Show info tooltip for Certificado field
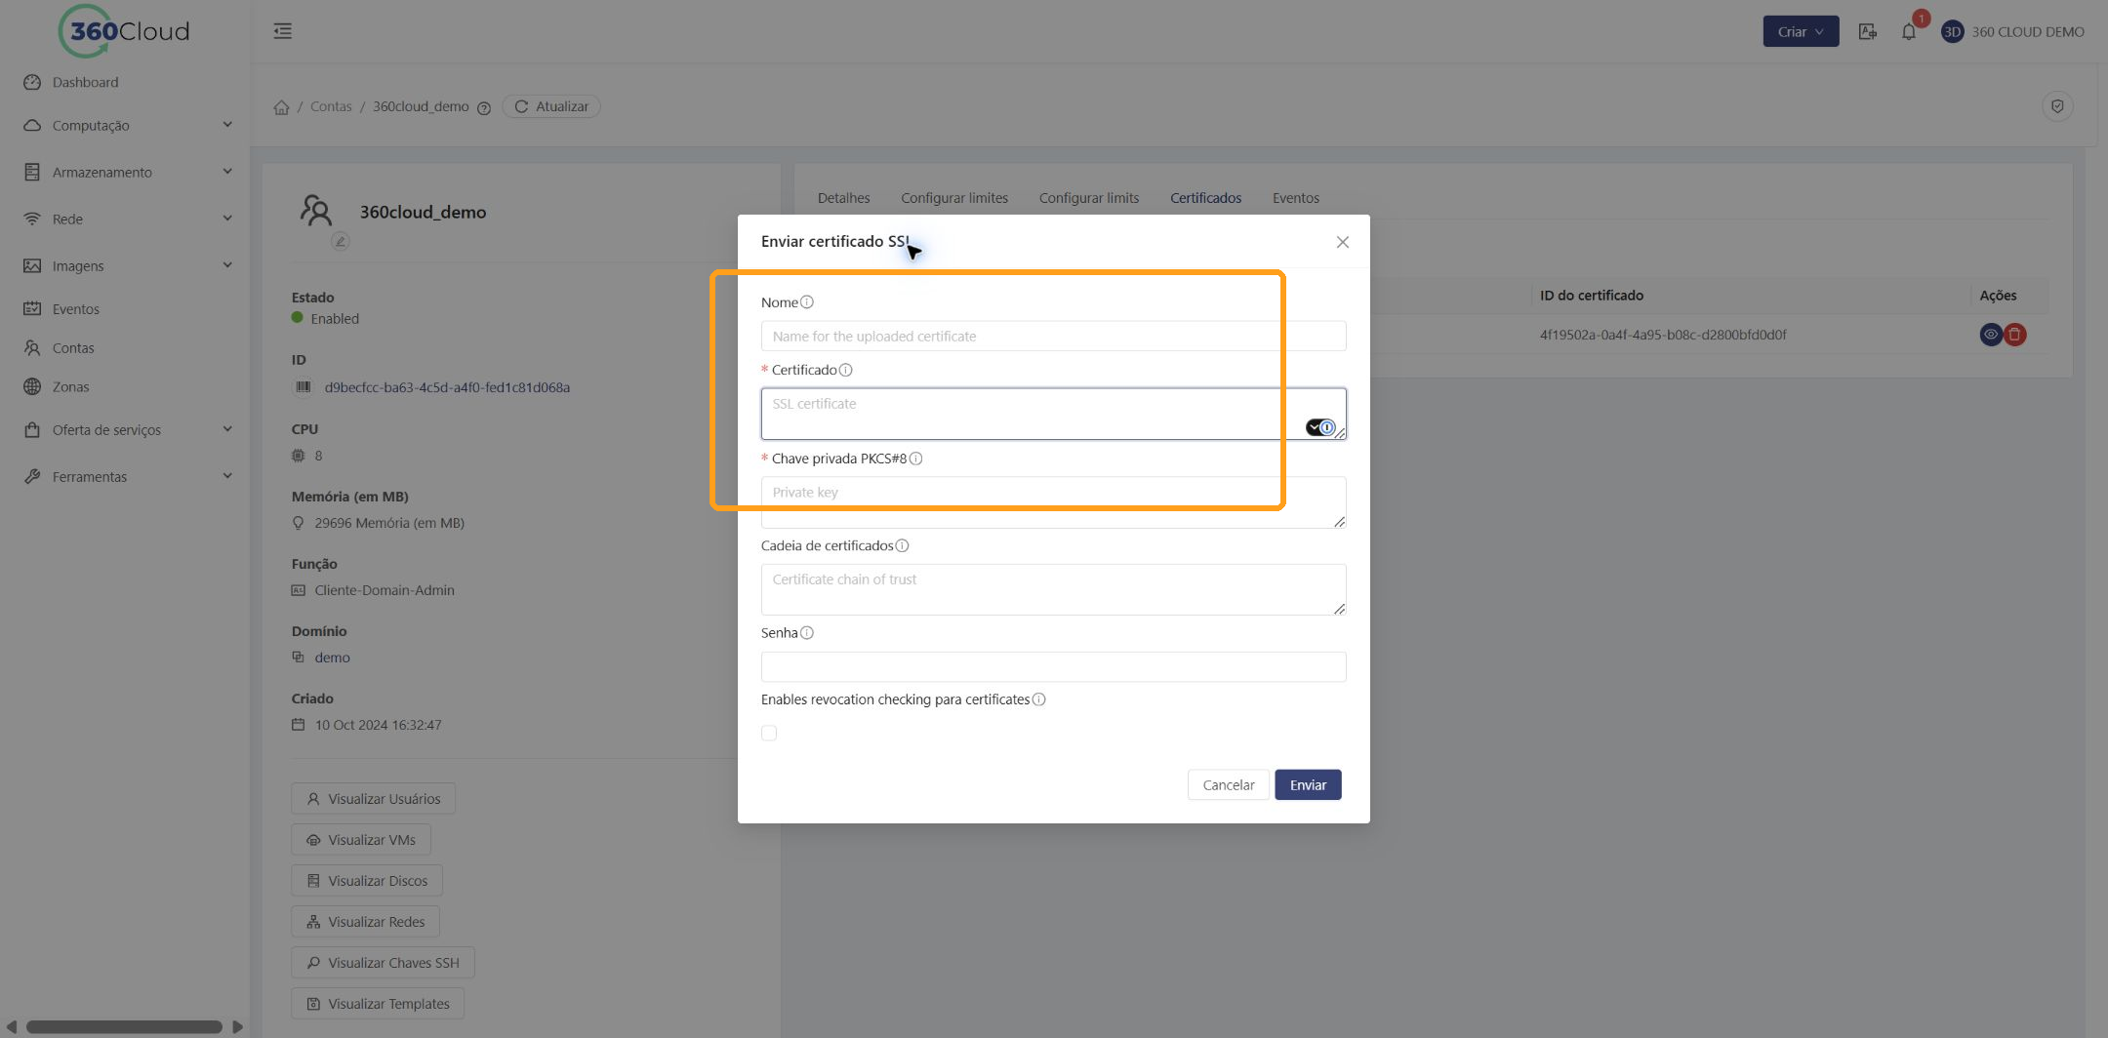Image resolution: width=2108 pixels, height=1038 pixels. pos(846,370)
